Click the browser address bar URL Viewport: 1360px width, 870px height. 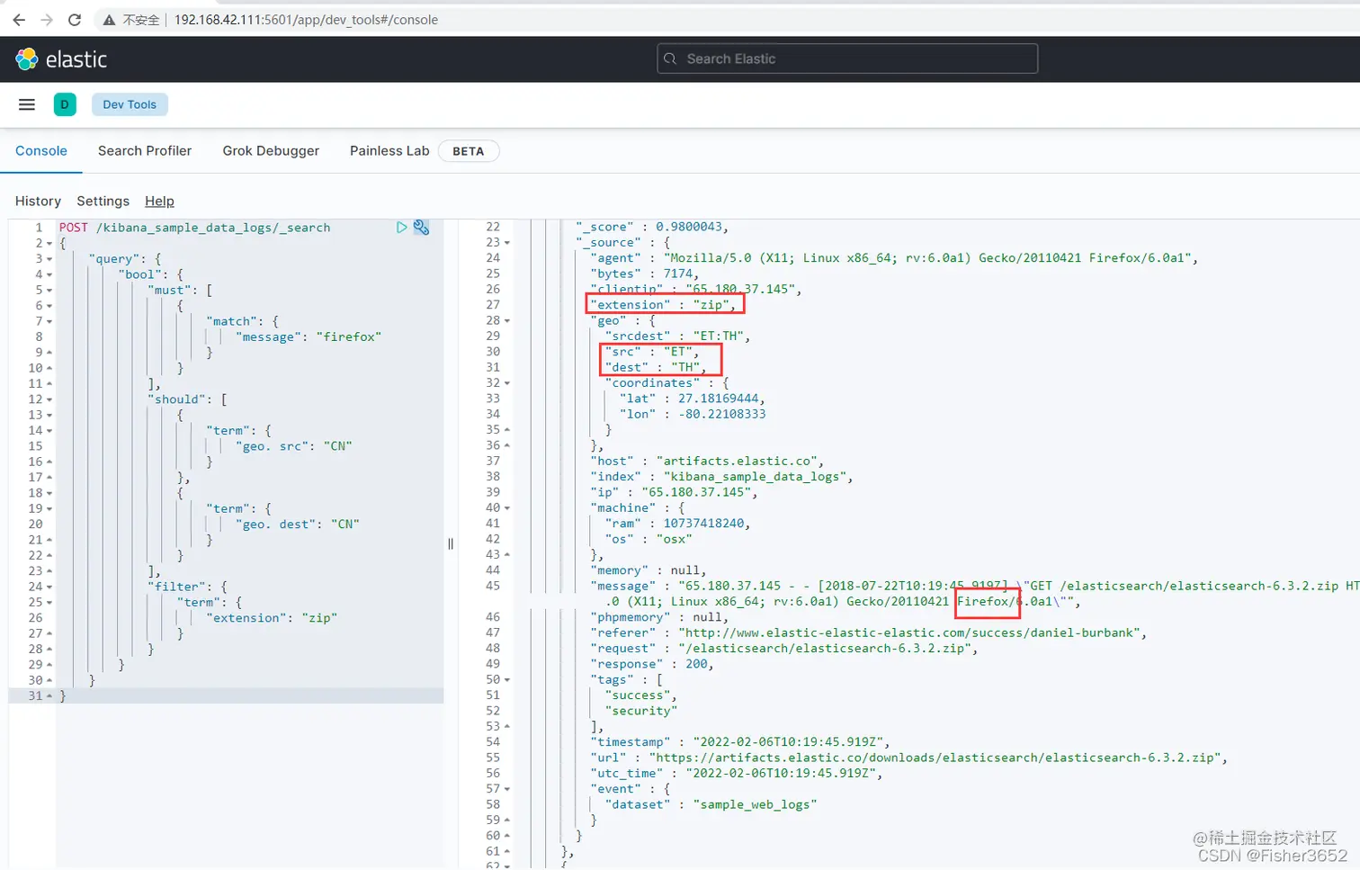pyautogui.click(x=306, y=20)
